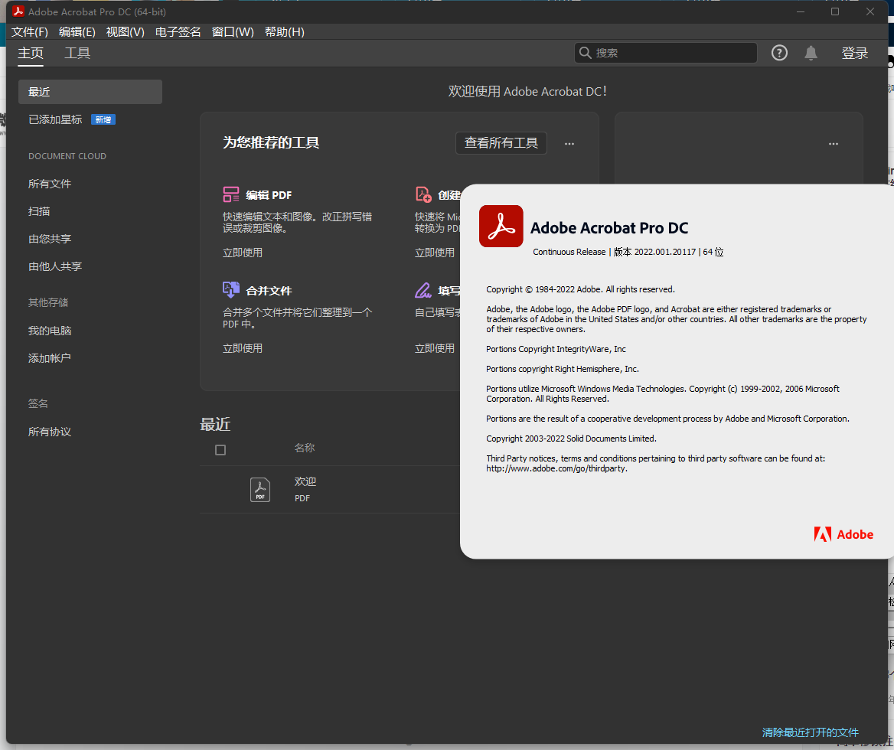Click the Adobe logo in the About dialog
The width and height of the screenshot is (894, 750).
point(844,535)
